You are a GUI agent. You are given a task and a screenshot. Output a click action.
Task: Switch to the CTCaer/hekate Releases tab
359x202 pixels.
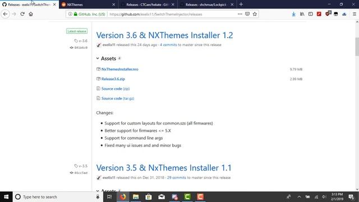coord(148,4)
